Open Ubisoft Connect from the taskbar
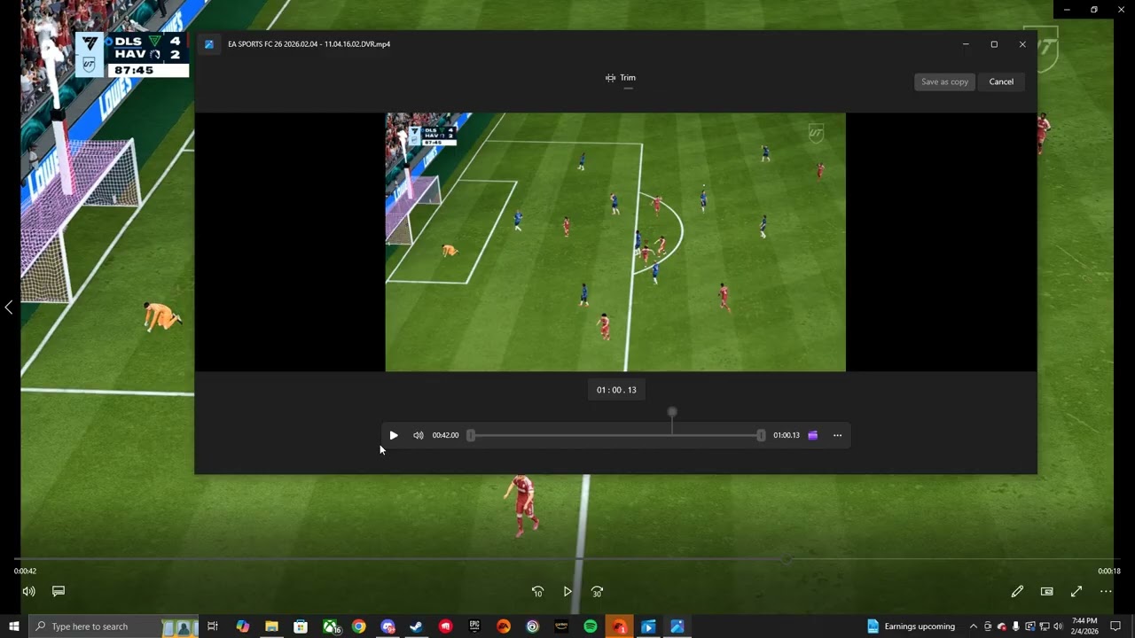The height and width of the screenshot is (638, 1135). point(532,626)
